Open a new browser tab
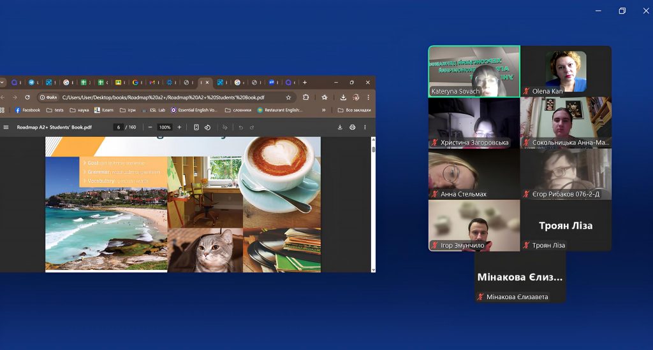 click(x=305, y=83)
